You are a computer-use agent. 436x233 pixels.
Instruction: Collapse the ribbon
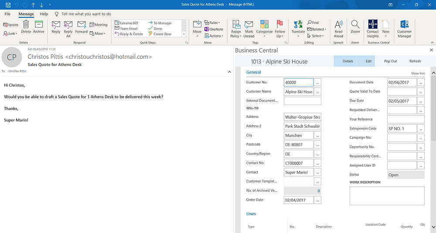(432, 43)
